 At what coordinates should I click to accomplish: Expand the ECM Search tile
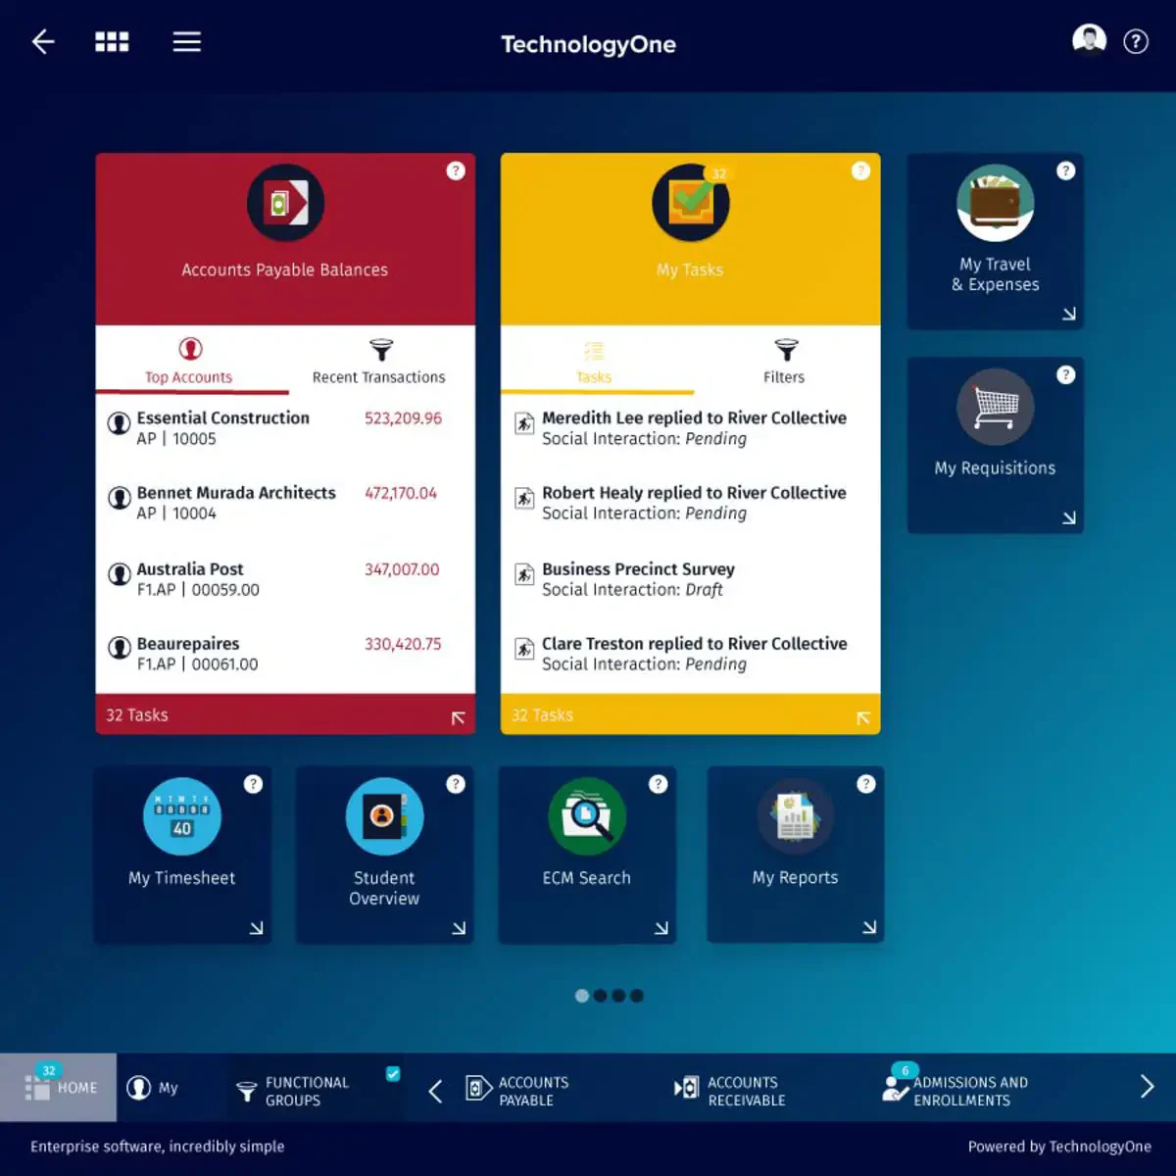(x=661, y=928)
